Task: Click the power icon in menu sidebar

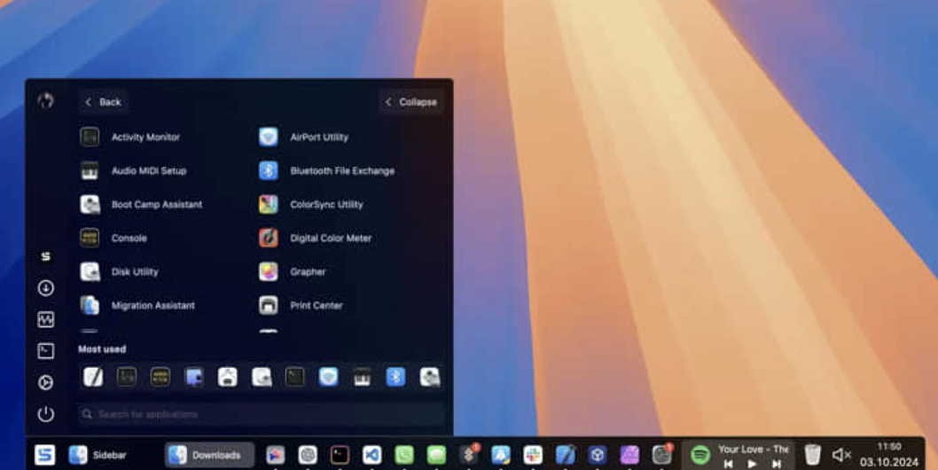Action: [46, 414]
